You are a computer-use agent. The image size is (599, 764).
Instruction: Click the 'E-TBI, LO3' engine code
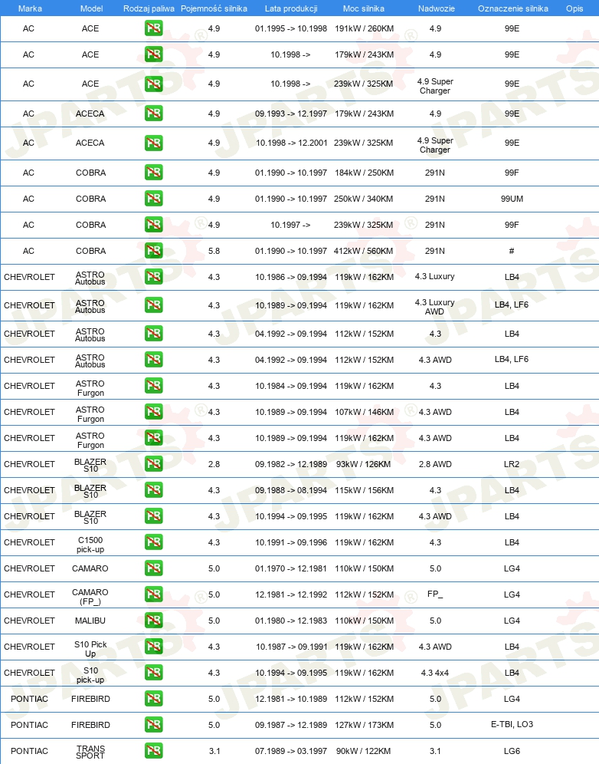(x=512, y=725)
